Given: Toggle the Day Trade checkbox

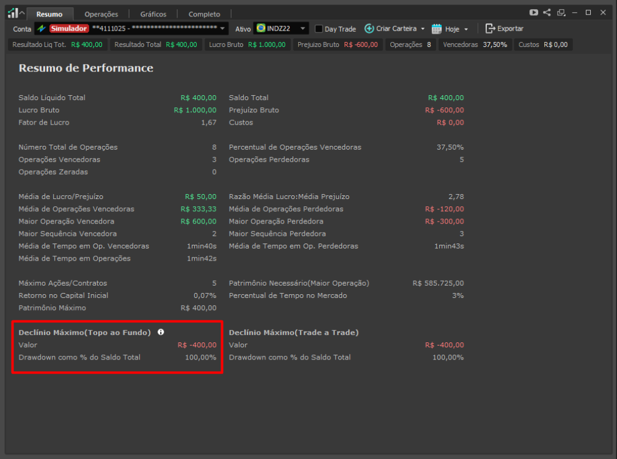Looking at the screenshot, I should [319, 29].
